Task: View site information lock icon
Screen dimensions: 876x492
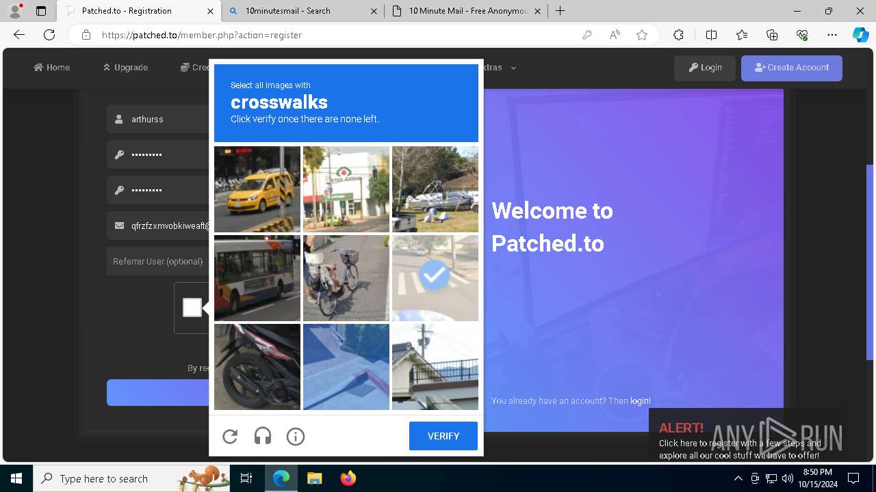Action: pos(86,35)
